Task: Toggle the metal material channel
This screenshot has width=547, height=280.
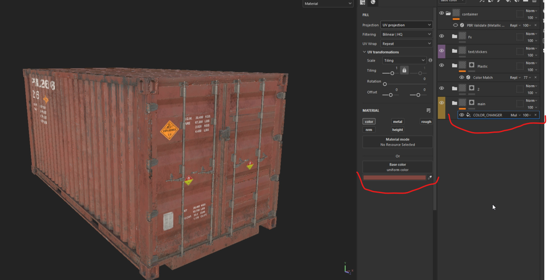Action: pos(398,121)
